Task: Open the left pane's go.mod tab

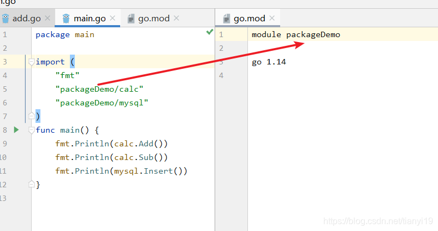Action: [x=153, y=19]
